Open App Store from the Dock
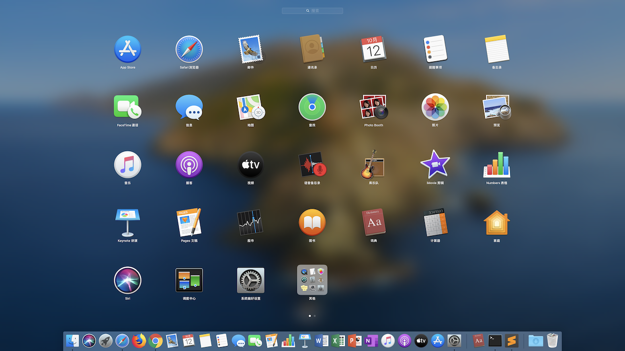This screenshot has height=351, width=625. coord(437,340)
